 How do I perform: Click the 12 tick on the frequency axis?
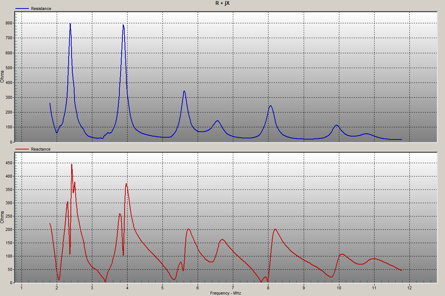pyautogui.click(x=409, y=287)
